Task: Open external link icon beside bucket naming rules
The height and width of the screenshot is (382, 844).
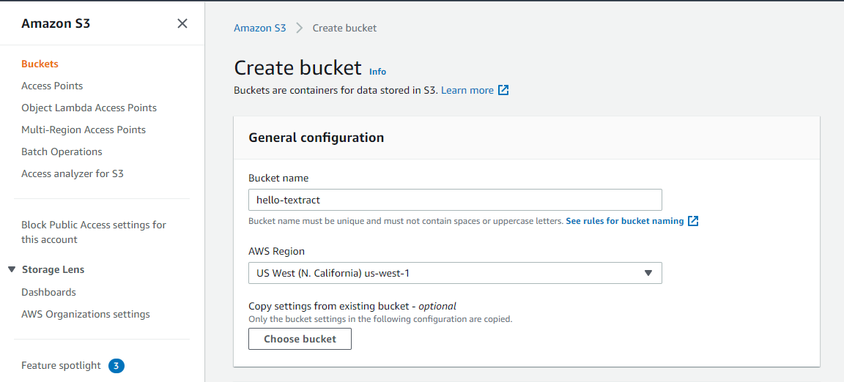Action: (693, 221)
